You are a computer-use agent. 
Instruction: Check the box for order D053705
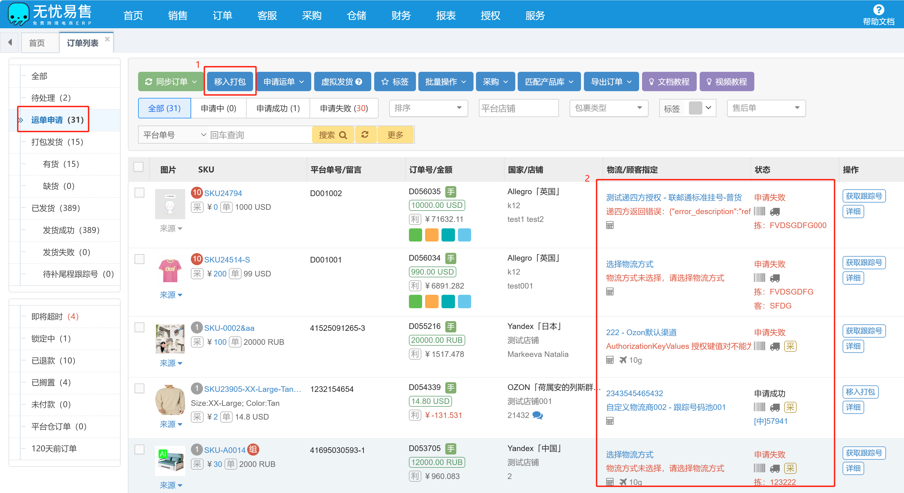point(139,449)
